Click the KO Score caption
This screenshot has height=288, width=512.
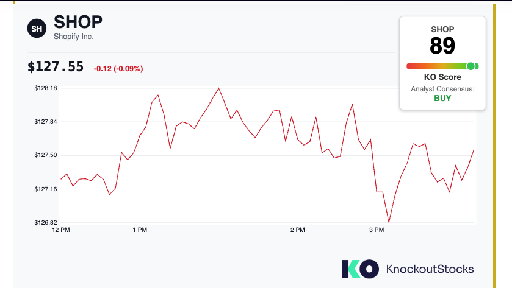click(442, 77)
